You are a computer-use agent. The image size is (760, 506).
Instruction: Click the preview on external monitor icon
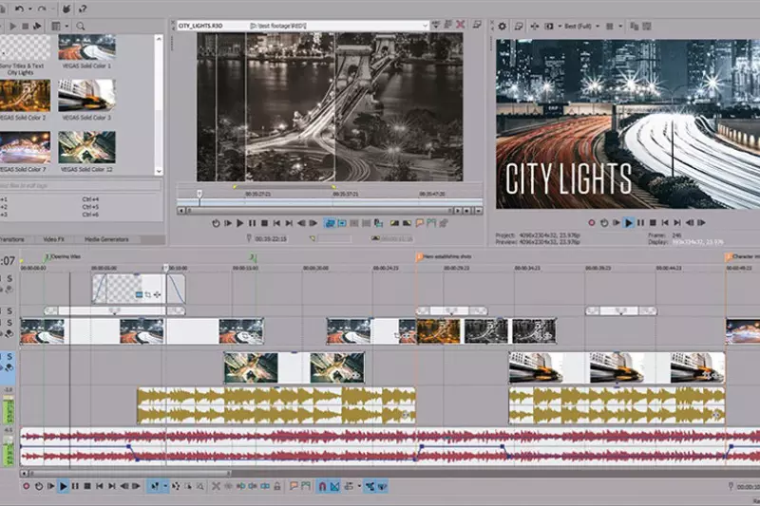(518, 27)
